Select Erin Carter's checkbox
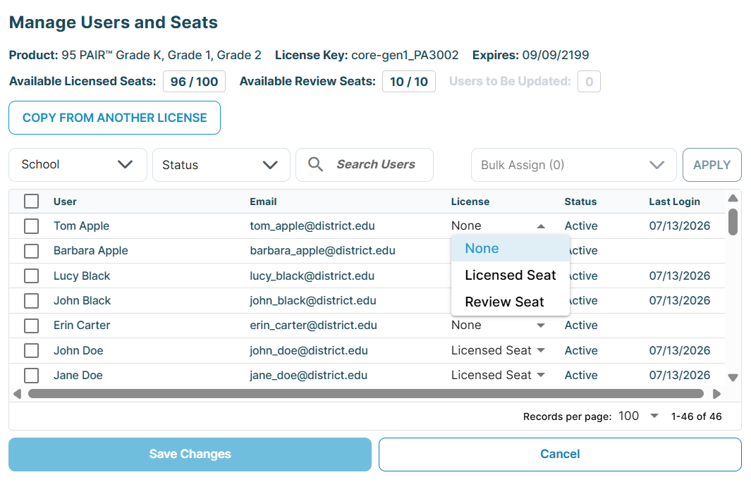Viewport: 751px width, 482px height. pos(32,326)
